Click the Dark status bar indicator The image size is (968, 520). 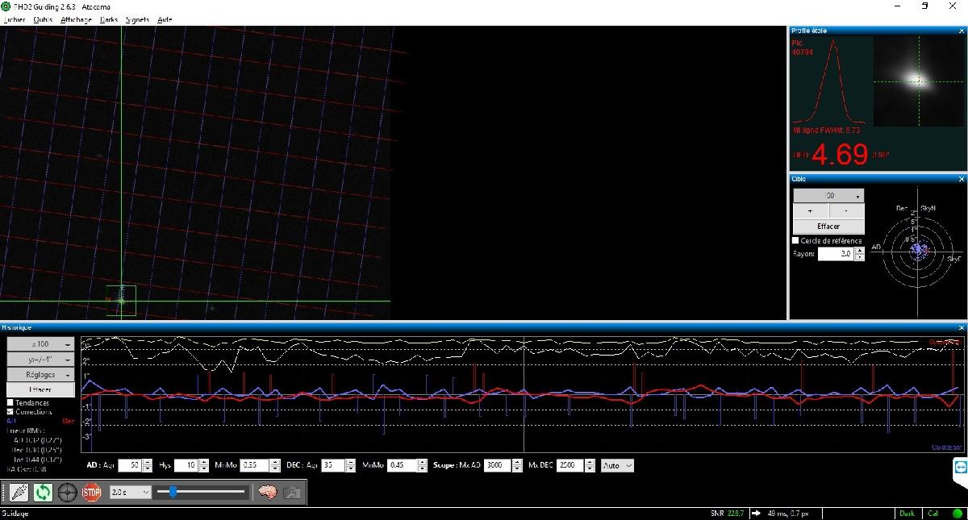(x=907, y=513)
